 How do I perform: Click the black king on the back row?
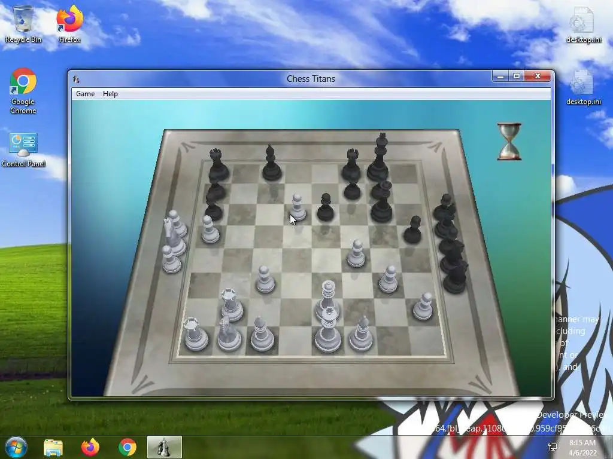378,158
